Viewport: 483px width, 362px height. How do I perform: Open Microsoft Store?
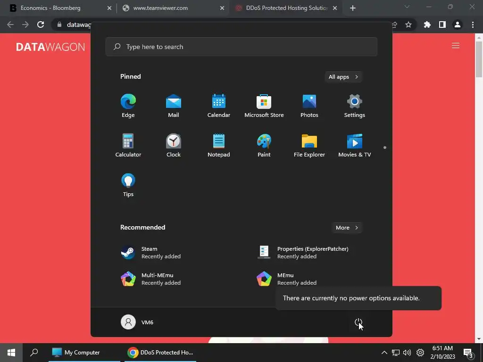[264, 106]
